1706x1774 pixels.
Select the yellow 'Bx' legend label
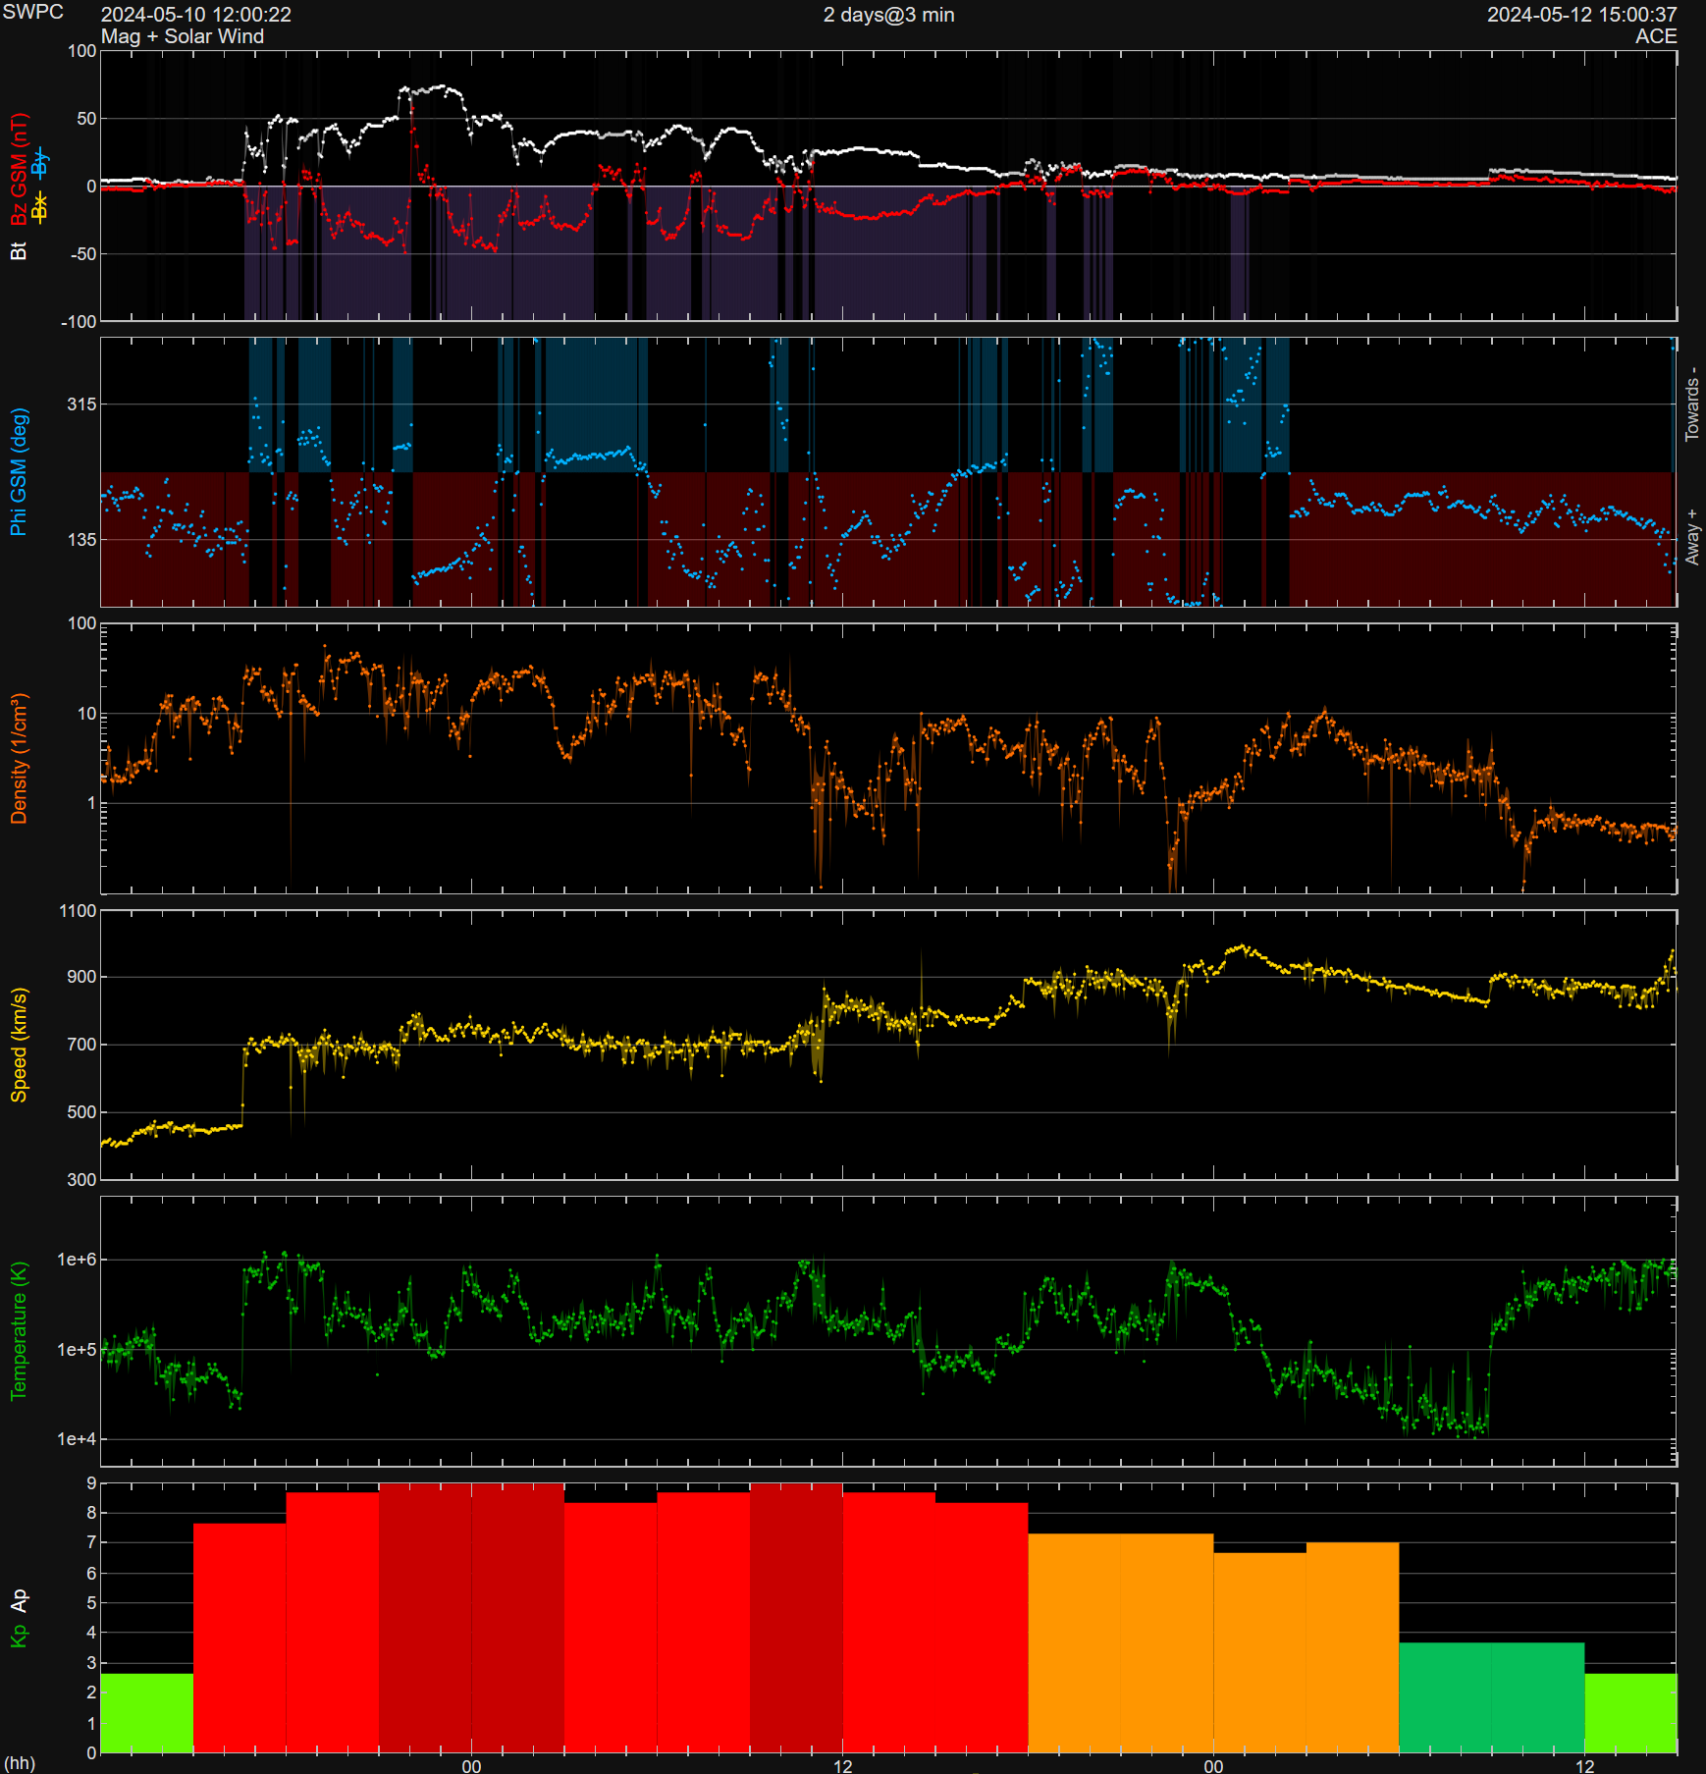[39, 207]
